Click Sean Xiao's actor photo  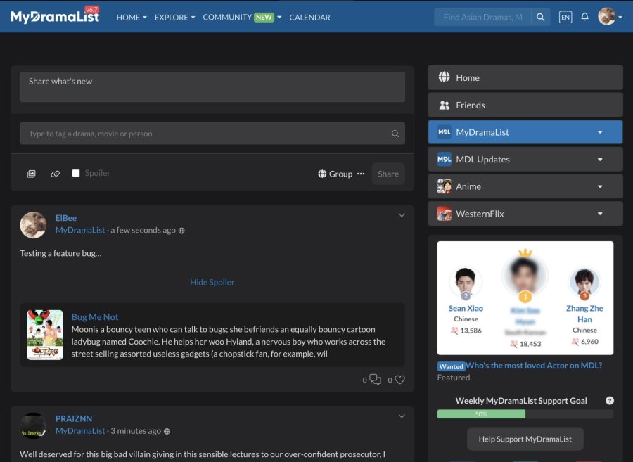coord(465,282)
